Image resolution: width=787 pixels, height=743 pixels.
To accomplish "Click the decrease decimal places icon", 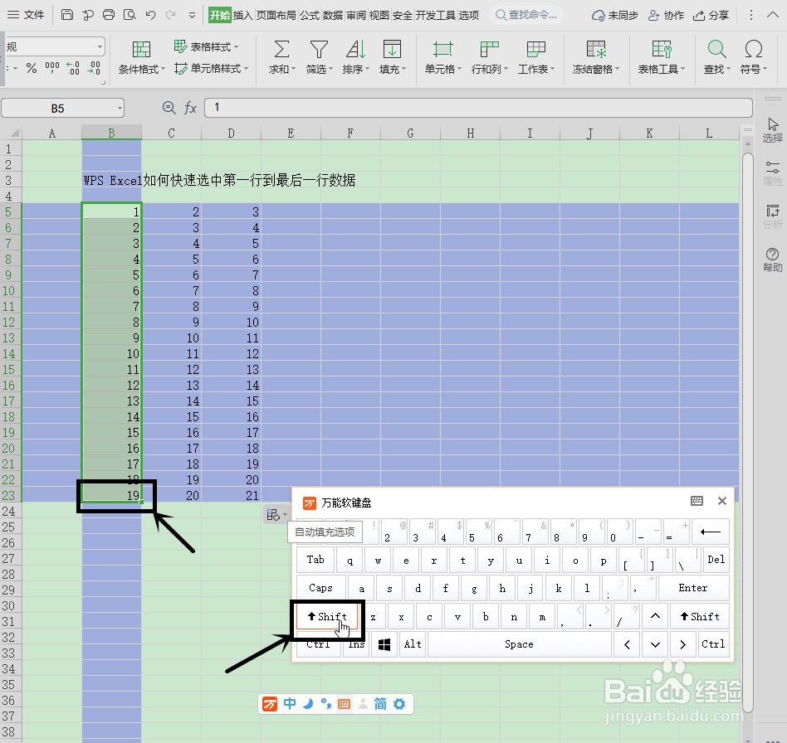I will click(x=94, y=68).
